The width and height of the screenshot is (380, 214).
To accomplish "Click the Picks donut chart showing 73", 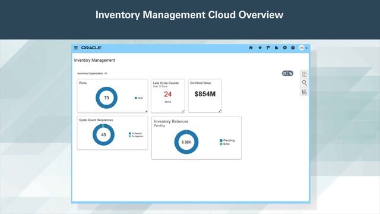I will click(106, 97).
